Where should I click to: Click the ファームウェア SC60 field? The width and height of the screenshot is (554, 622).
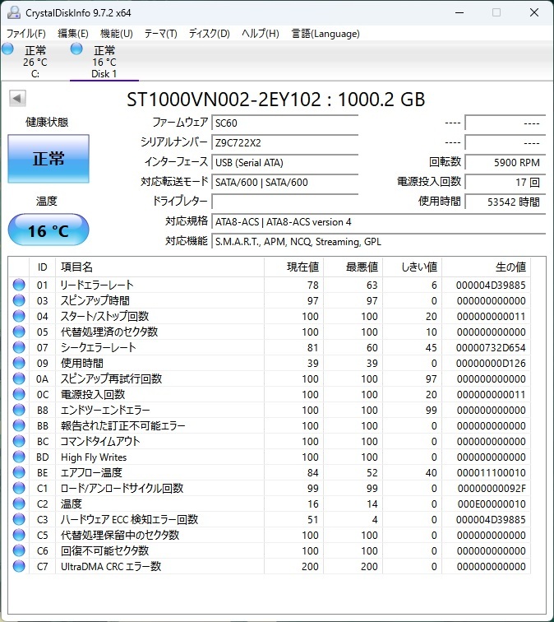285,123
